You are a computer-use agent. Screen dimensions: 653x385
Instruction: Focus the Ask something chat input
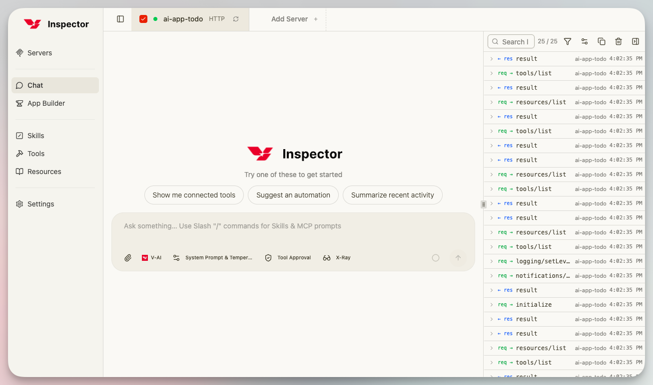(x=293, y=226)
